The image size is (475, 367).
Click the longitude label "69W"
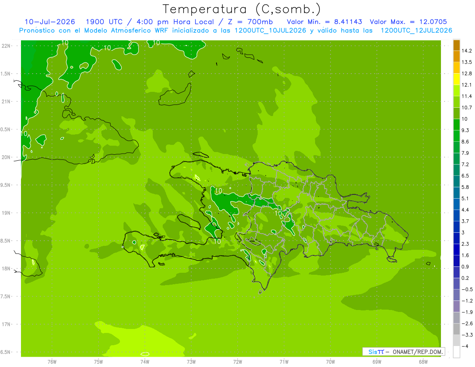[377, 362]
